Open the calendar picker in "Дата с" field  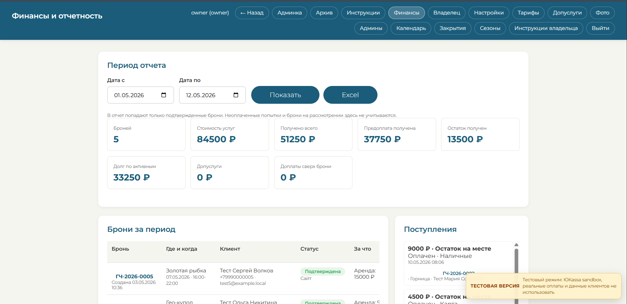click(x=164, y=95)
